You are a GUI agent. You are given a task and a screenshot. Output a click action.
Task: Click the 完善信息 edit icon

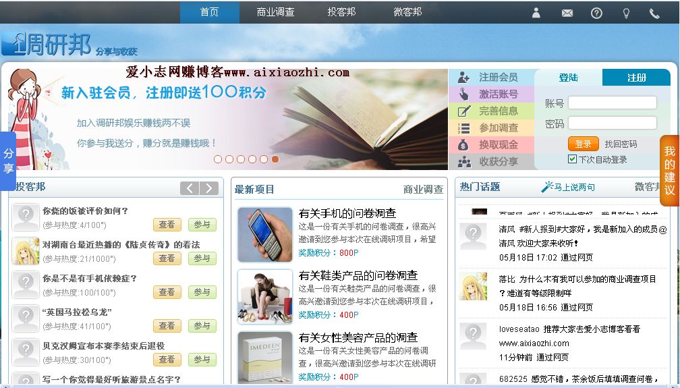pos(463,111)
